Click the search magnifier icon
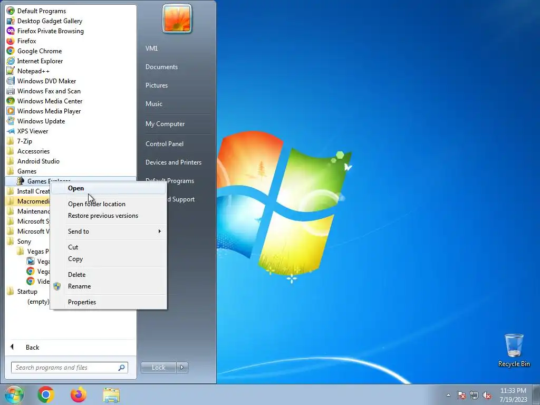Screen dimensions: 540x405 click(x=121, y=368)
